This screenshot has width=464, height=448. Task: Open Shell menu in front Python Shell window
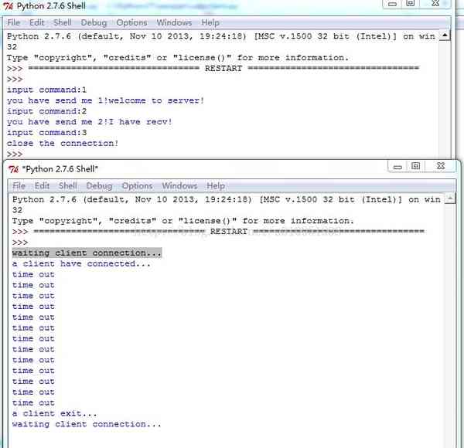point(68,185)
